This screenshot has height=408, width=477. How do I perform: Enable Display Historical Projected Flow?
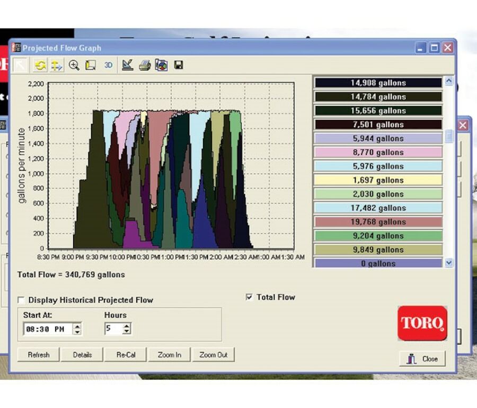(x=21, y=300)
